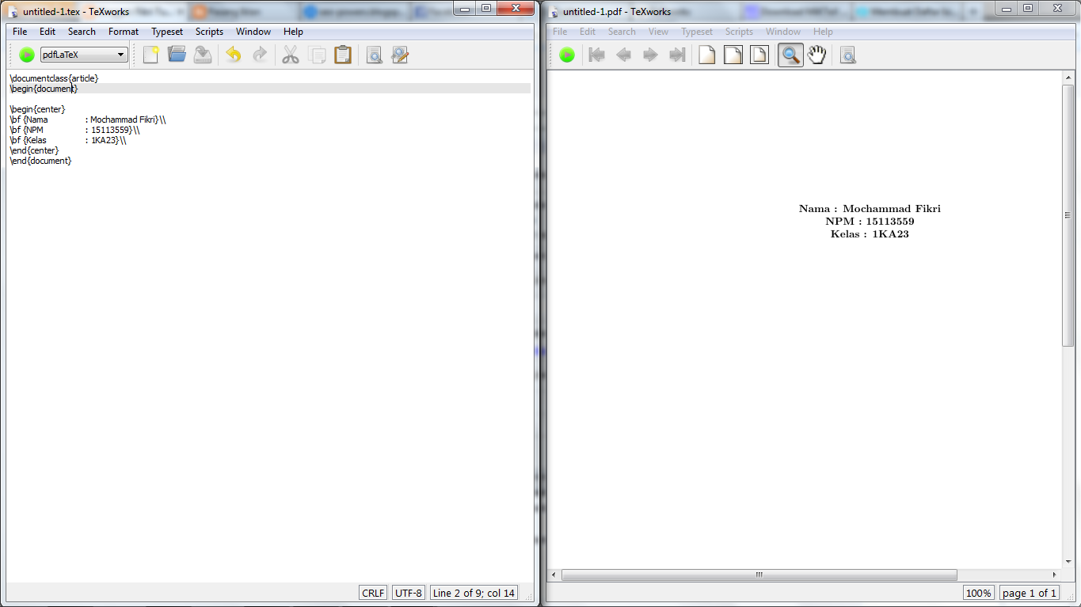Change encoding via the UTF-8 selector
Screen dimensions: 1081x607
point(408,592)
